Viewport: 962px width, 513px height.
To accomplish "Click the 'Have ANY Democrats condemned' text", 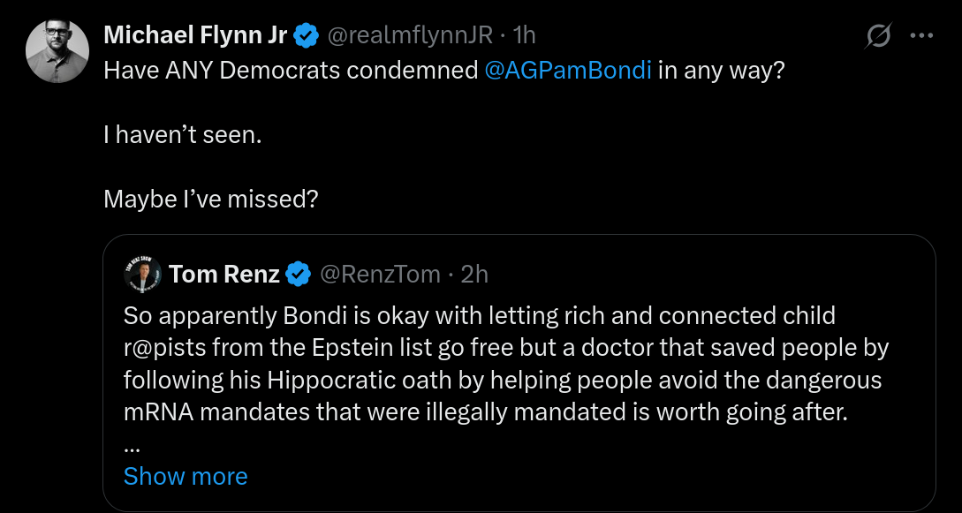I will pyautogui.click(x=291, y=72).
